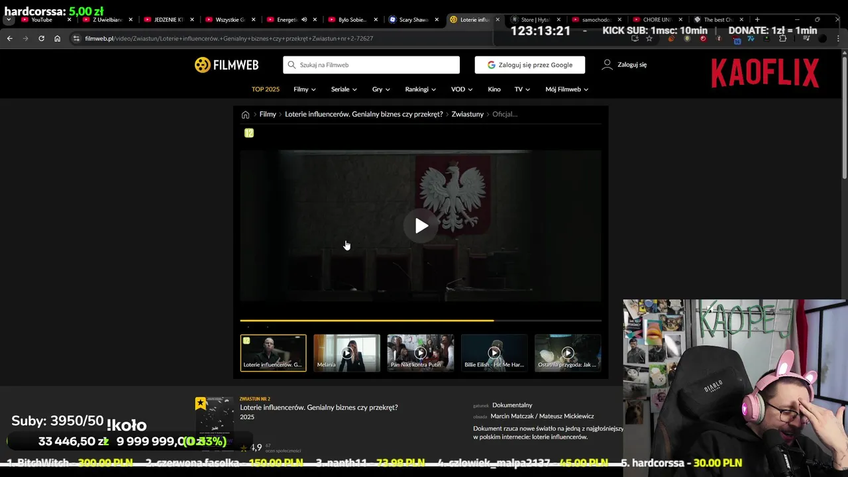Click the Filmweb search field
848x477 pixels.
coord(371,65)
